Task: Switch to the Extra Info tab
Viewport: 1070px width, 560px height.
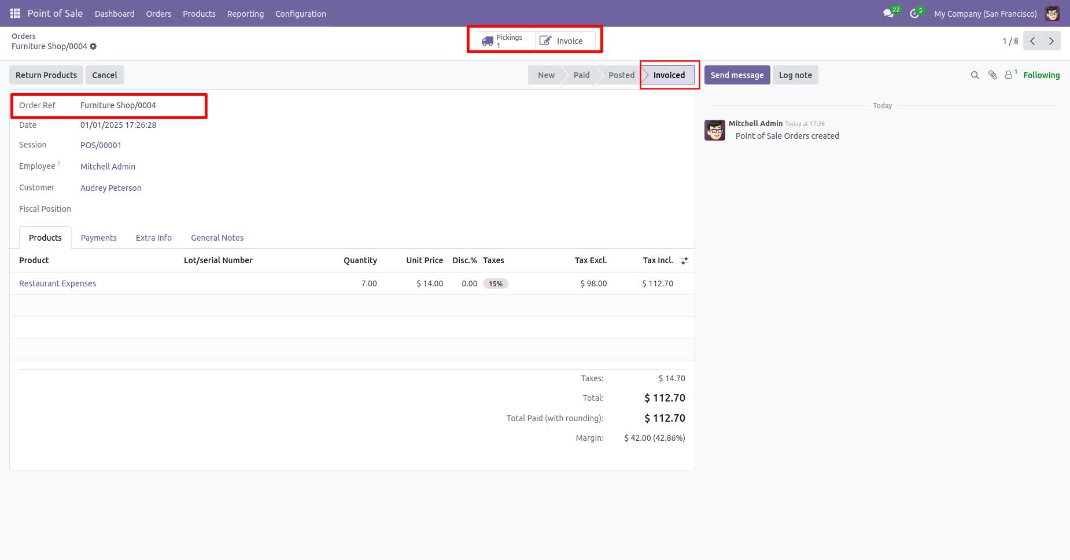Action: pos(154,238)
